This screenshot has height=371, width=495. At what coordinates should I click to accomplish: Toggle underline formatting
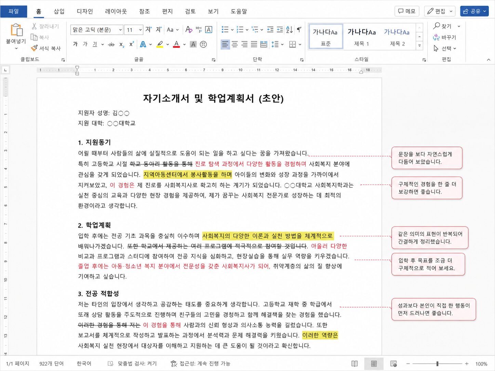[x=95, y=44]
